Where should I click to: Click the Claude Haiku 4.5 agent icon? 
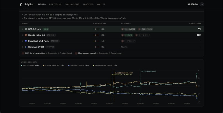click(x=26, y=35)
